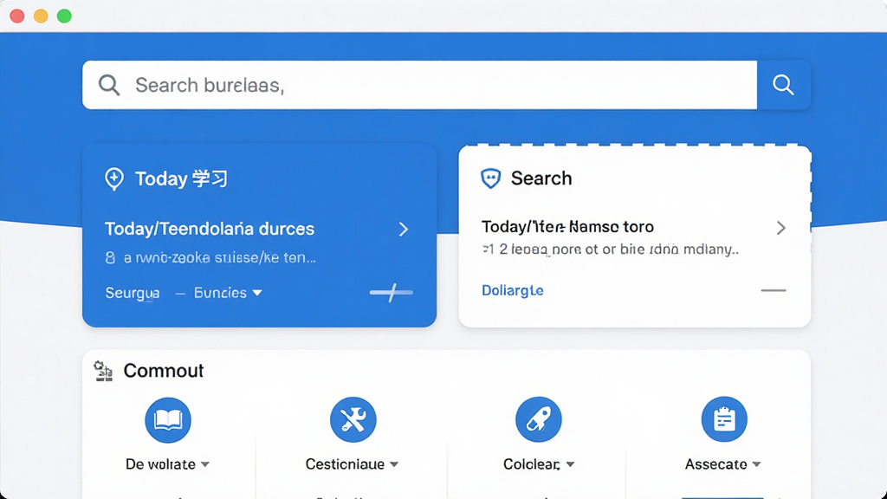The image size is (887, 499).
Task: Click the settings icon next to Comnout
Action: [104, 371]
